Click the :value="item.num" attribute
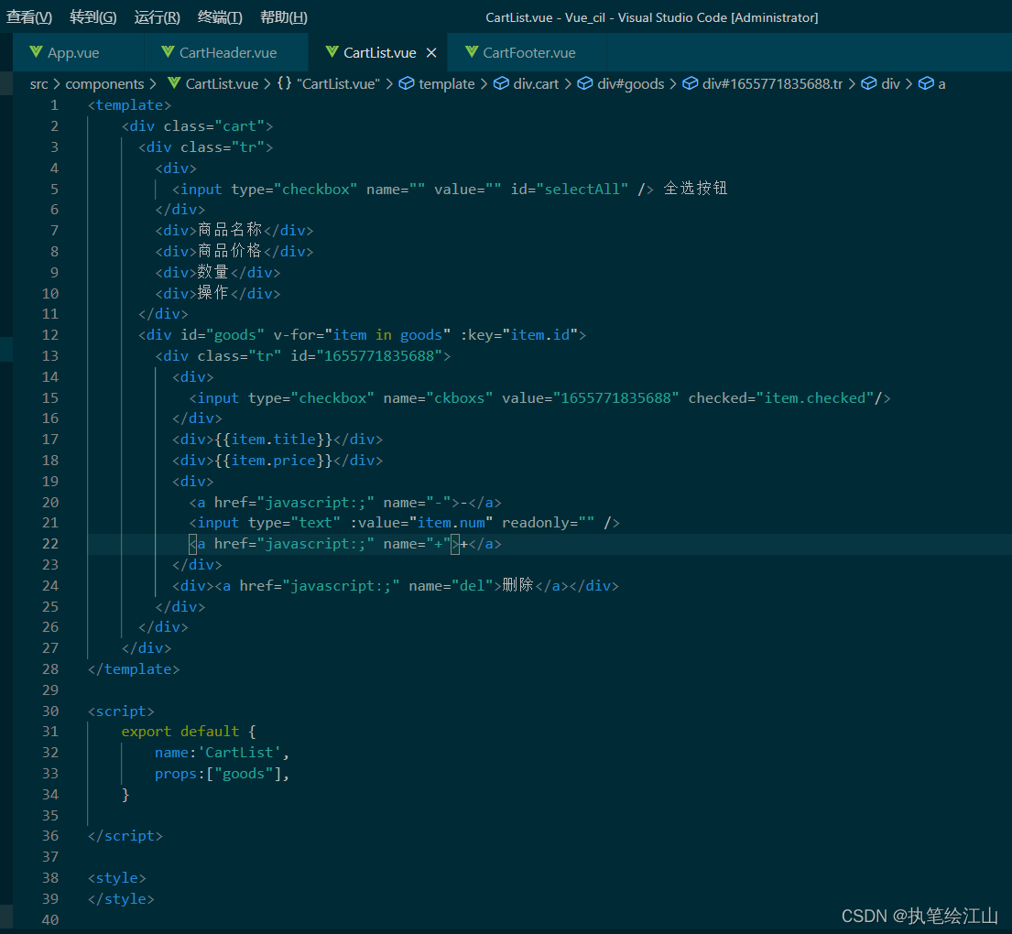The image size is (1012, 934). [421, 523]
